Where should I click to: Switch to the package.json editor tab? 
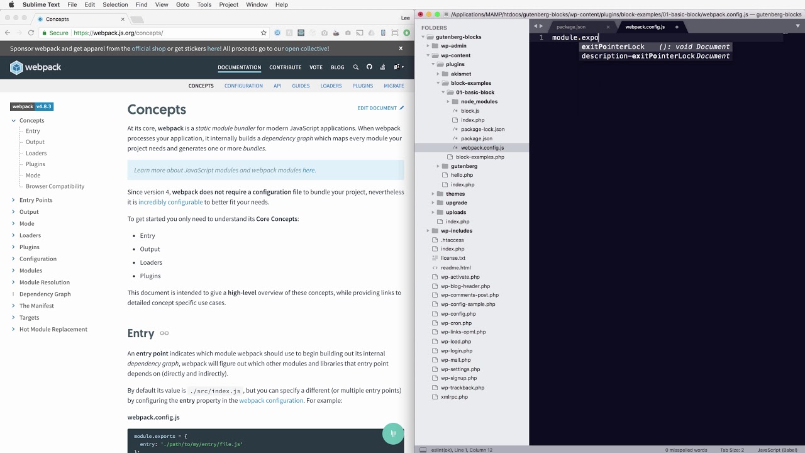[x=571, y=27]
